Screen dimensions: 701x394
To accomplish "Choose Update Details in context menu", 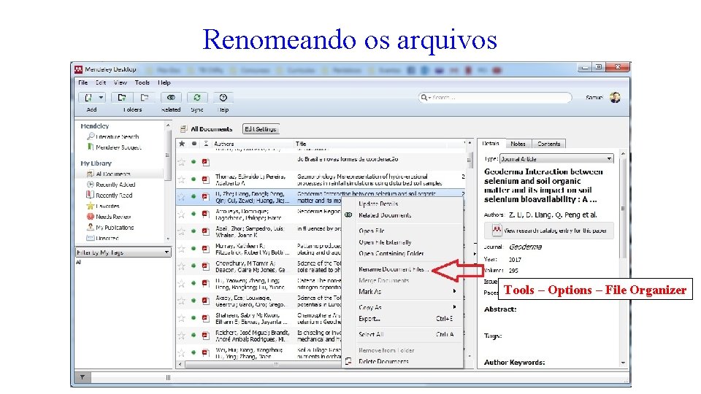I will 378,204.
